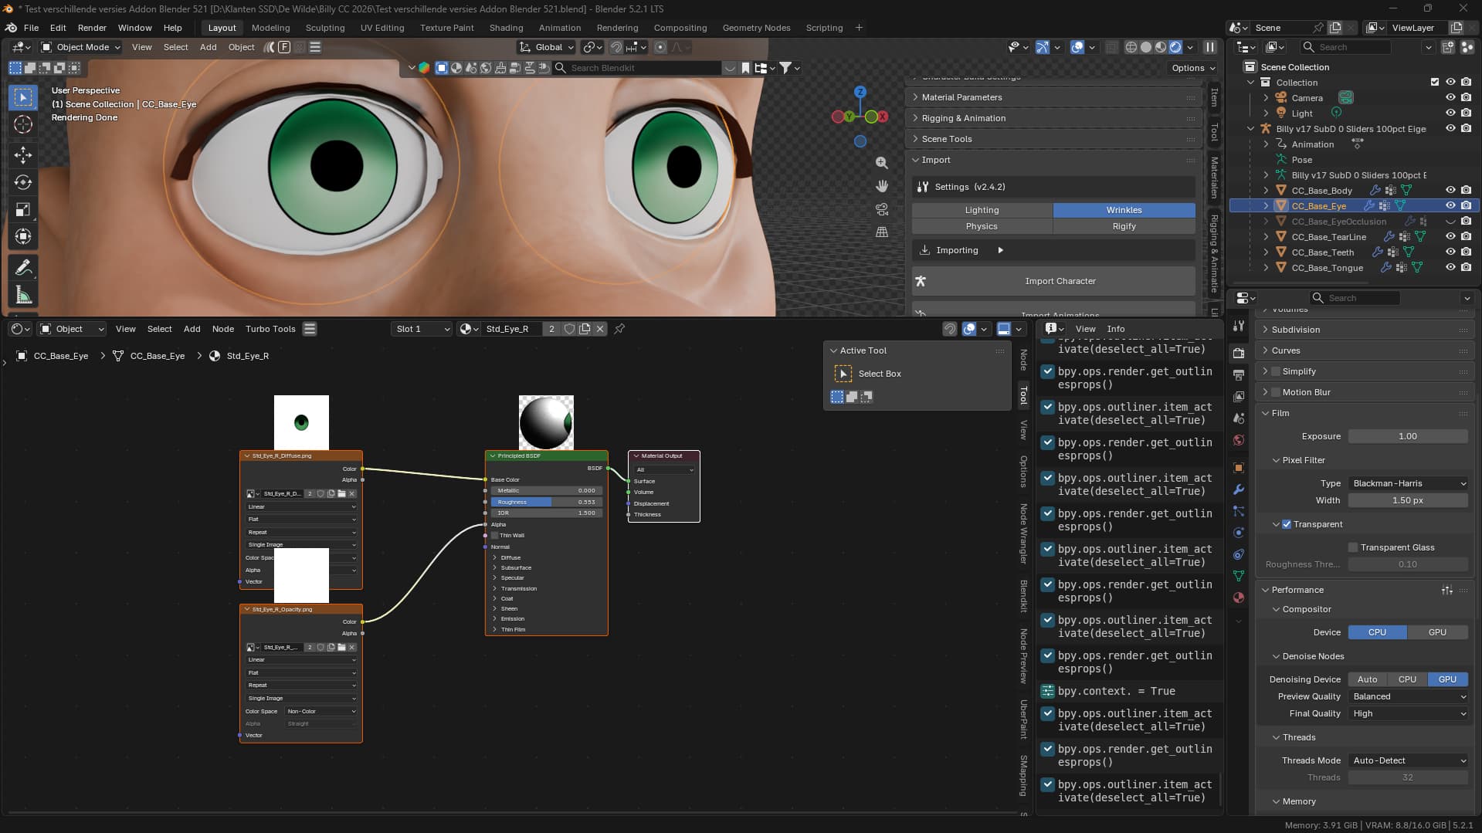Toggle camera view icon in viewport

tap(881, 209)
